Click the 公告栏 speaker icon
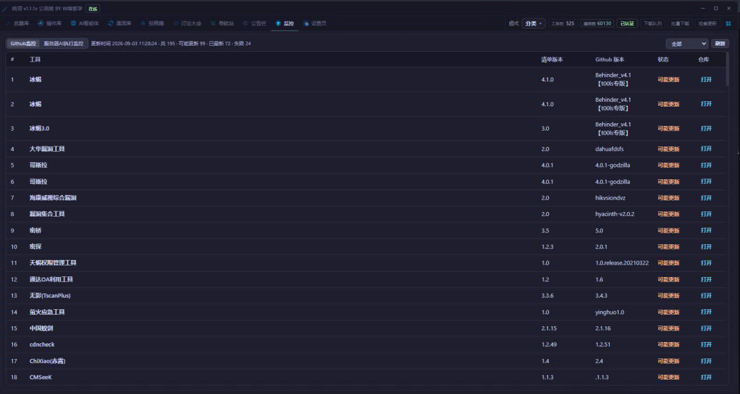This screenshot has width=740, height=394. 245,23
